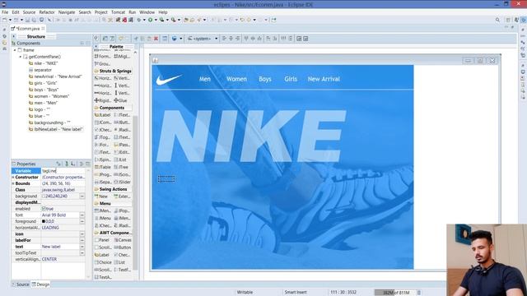
Task: Click the heap memory status bar
Action: [394, 293]
